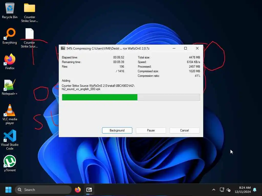Click the 54% Compressing title bar text
262x196 pixels.
point(108,48)
